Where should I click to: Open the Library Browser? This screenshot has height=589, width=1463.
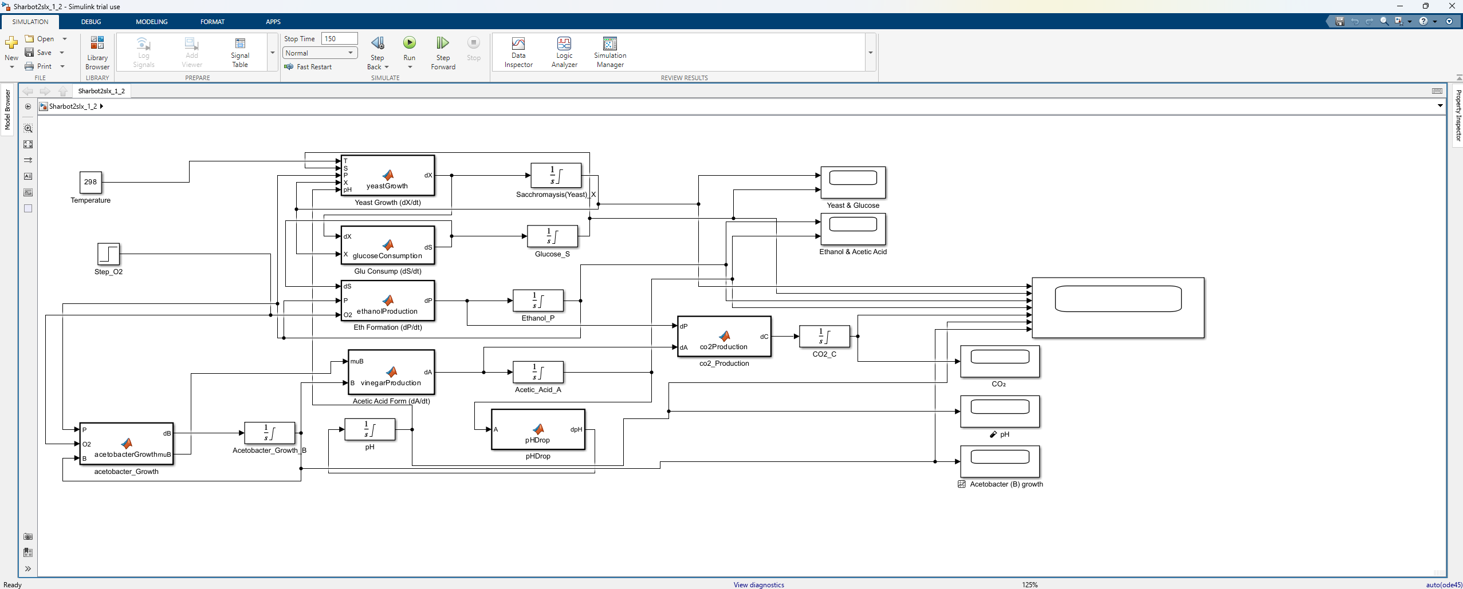[97, 52]
